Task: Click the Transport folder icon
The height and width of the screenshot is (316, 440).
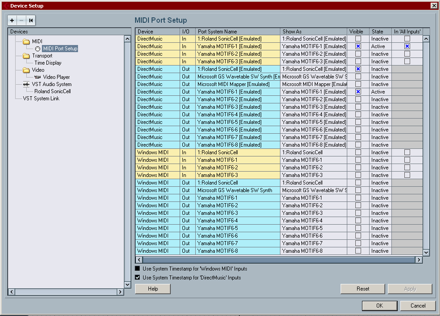Action: tap(26, 56)
